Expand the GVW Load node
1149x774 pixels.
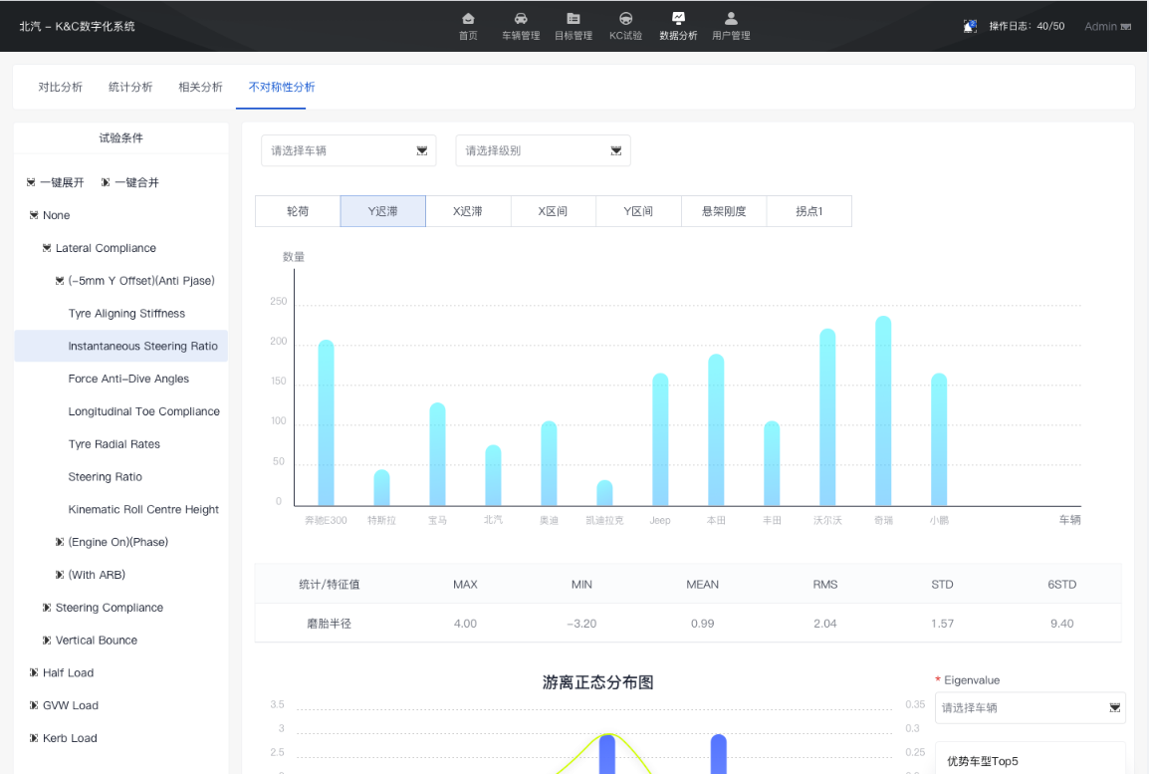point(34,705)
